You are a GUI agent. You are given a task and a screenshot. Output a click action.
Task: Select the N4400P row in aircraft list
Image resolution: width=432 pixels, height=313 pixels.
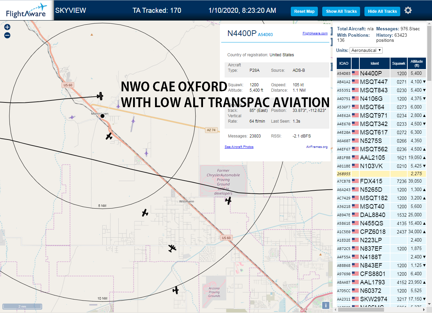pyautogui.click(x=381, y=73)
